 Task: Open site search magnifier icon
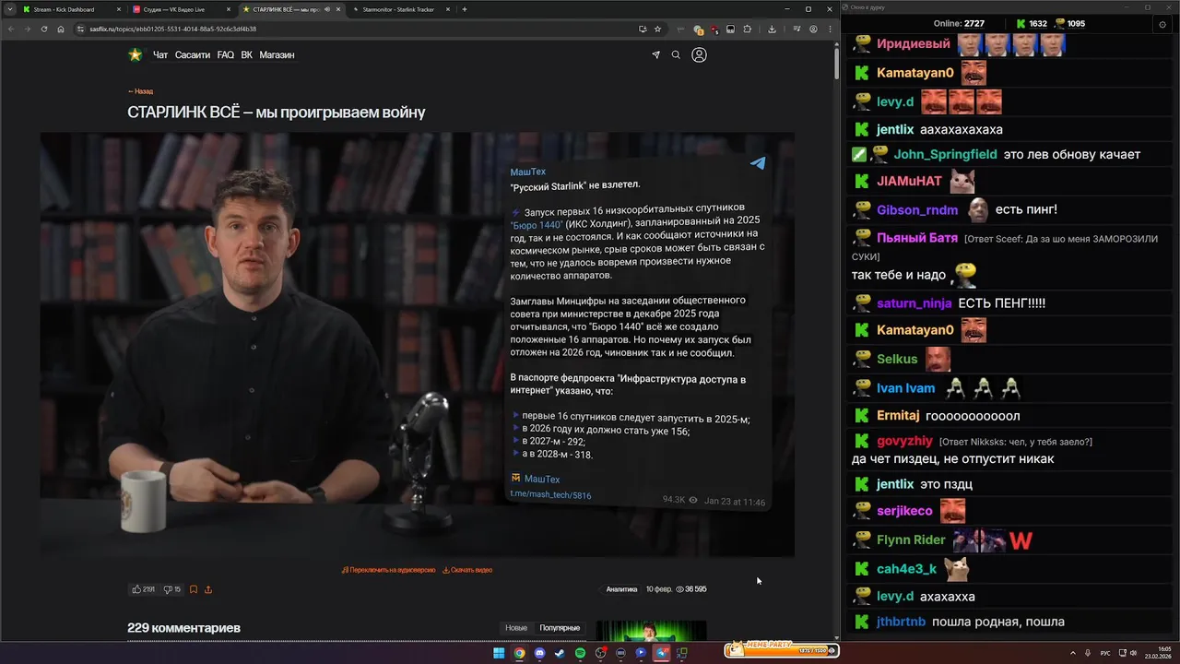click(676, 55)
